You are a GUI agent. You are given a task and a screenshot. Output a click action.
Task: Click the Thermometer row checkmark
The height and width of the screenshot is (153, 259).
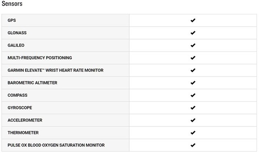(x=193, y=132)
